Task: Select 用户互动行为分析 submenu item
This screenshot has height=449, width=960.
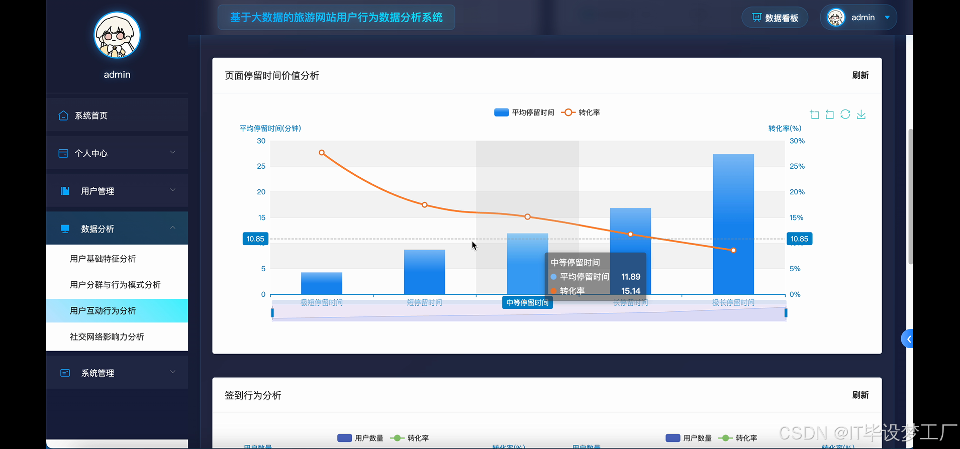Action: pos(117,311)
